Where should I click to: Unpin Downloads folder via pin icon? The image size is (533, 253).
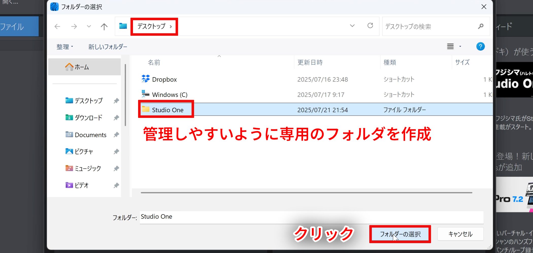[116, 118]
